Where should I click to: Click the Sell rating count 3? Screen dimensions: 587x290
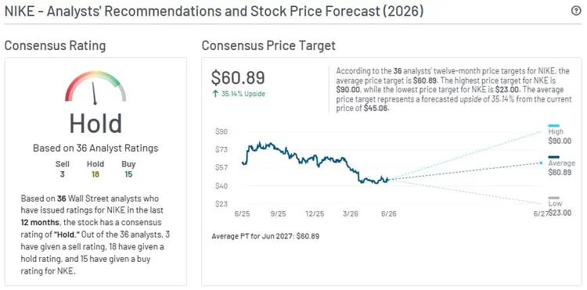pos(62,174)
